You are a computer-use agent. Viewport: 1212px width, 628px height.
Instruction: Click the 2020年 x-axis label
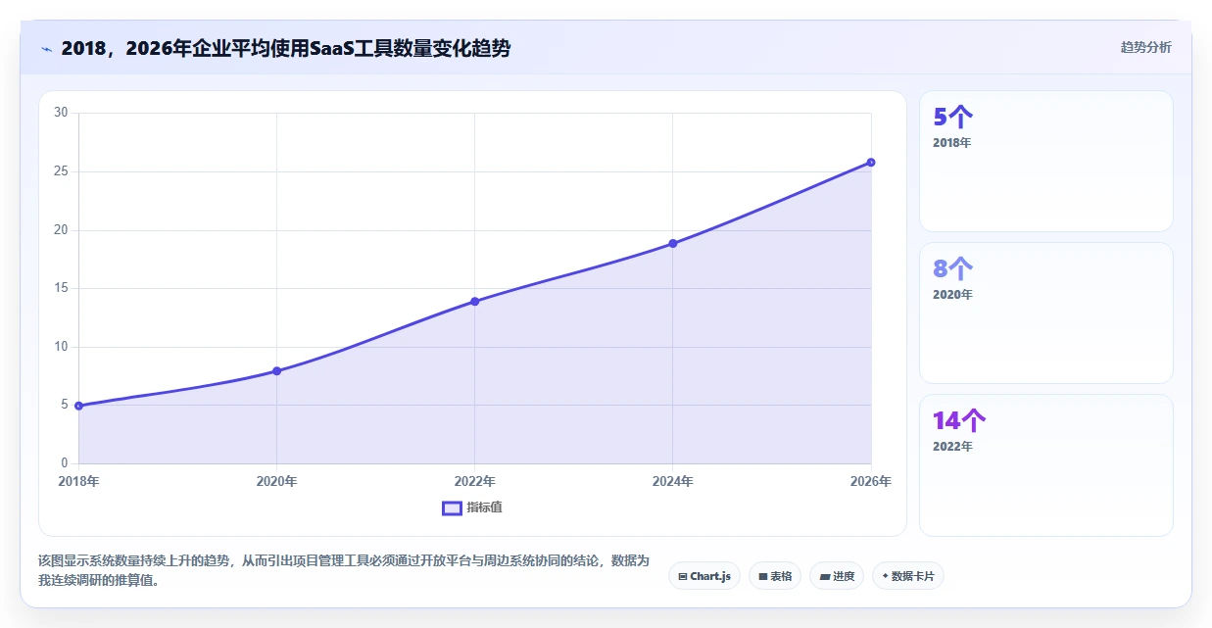[276, 481]
